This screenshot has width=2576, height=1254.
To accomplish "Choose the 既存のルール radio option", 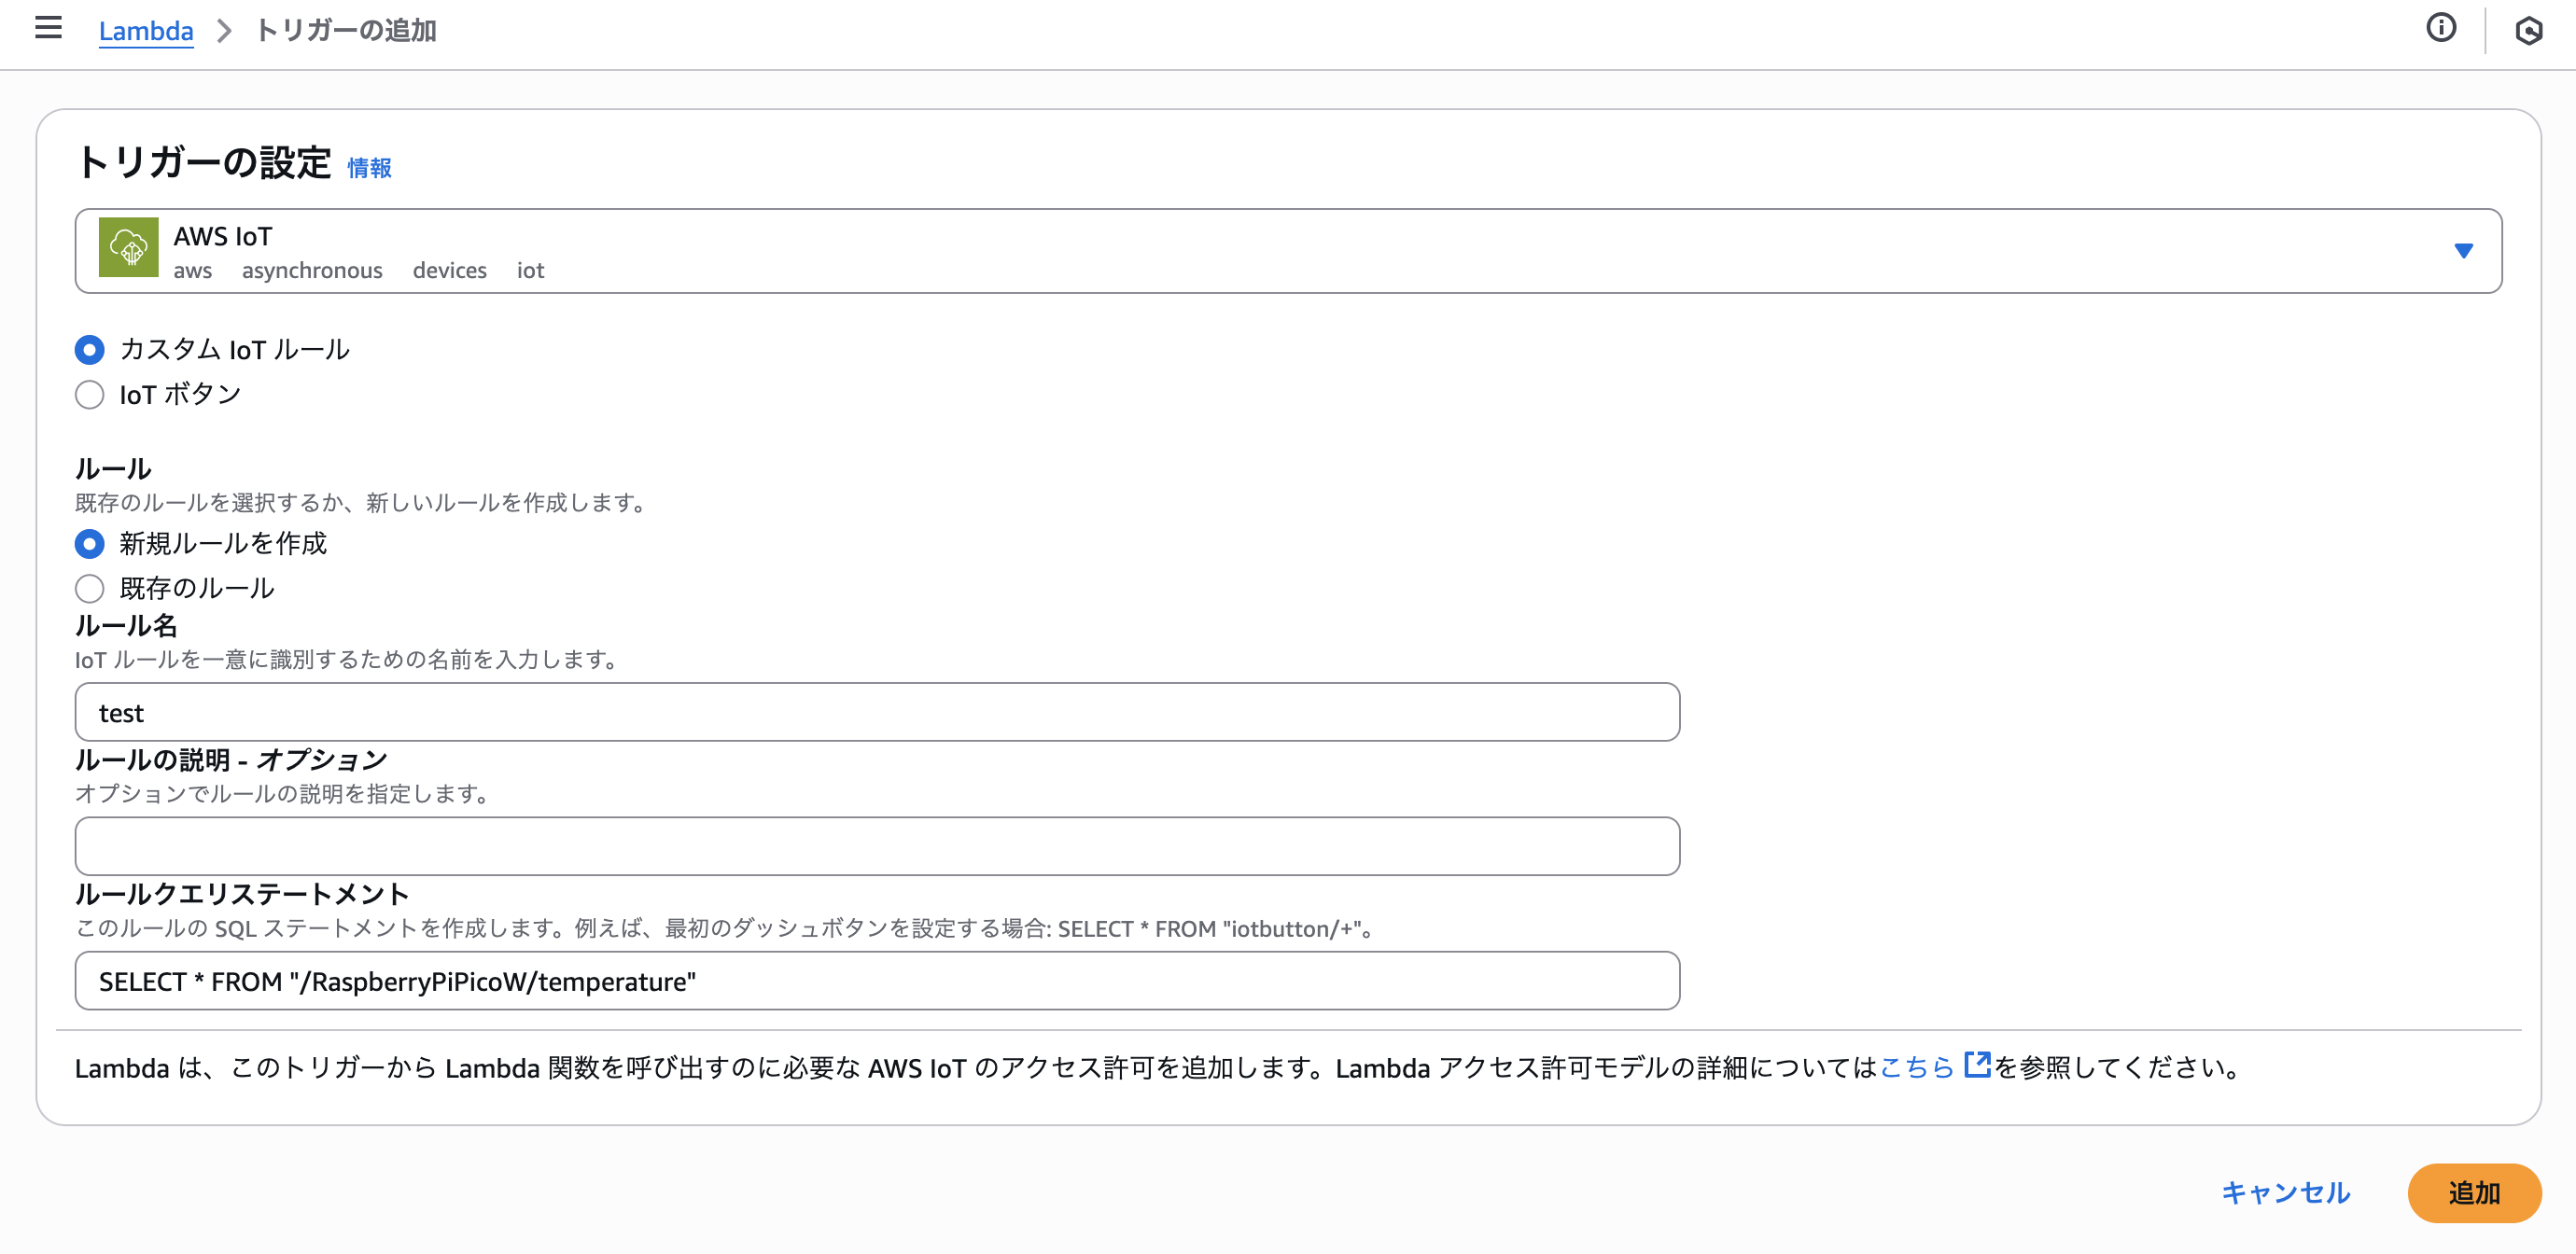I will [x=90, y=589].
